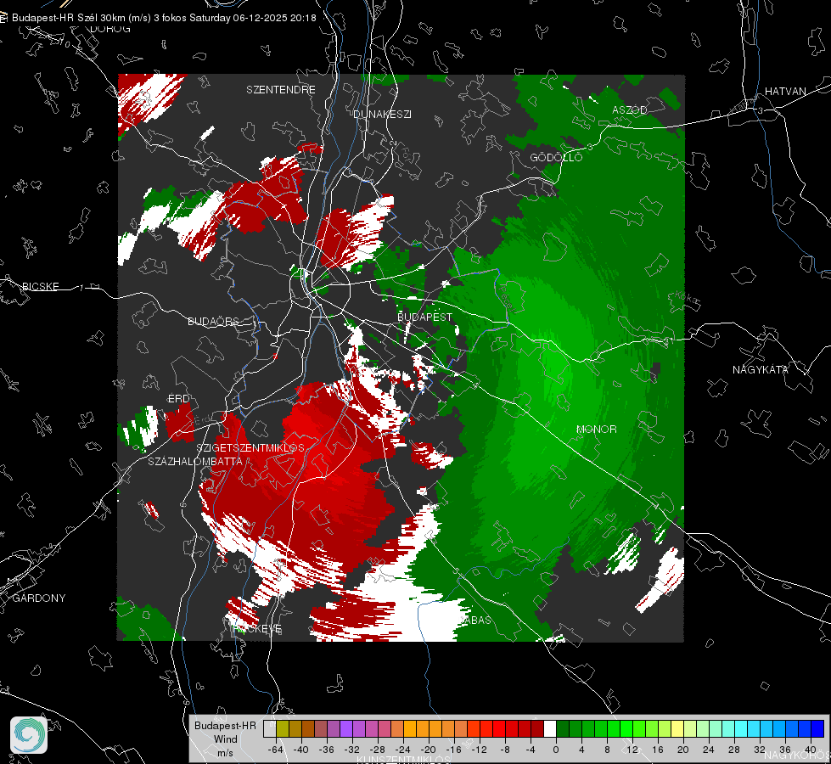The height and width of the screenshot is (764, 831).
Task: Click the DABAS town label
Action: (x=474, y=620)
